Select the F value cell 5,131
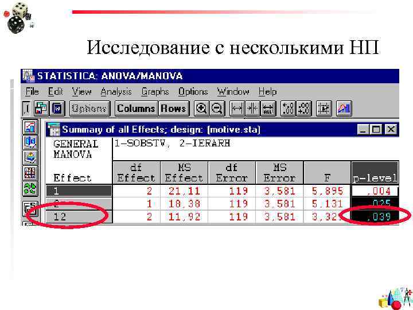Viewport: 413px width, 310px height. tap(327, 204)
